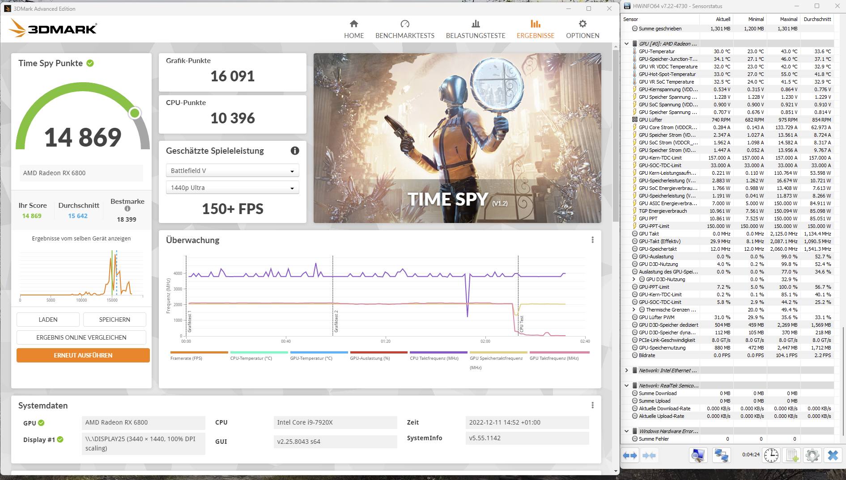Click the AMD Radeon RX 6800 field under the score

click(x=81, y=173)
